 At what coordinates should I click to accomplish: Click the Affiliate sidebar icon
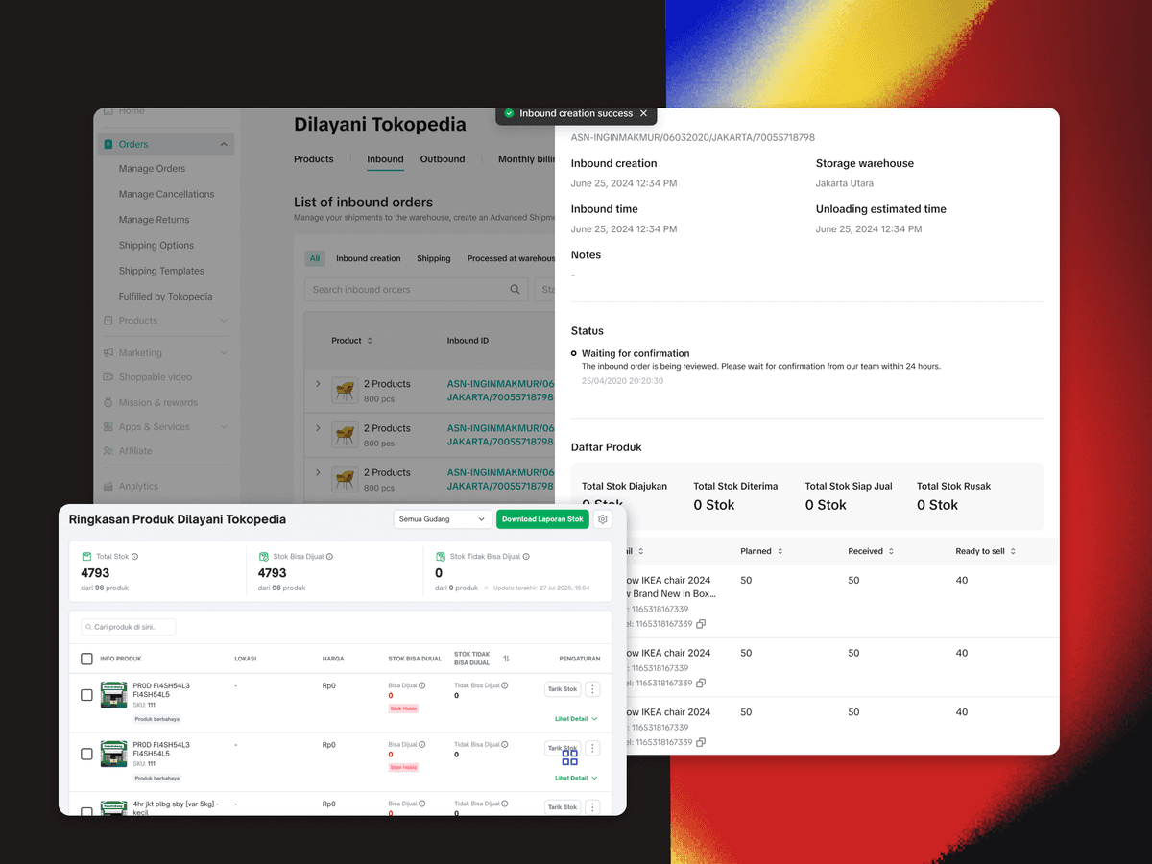click(x=108, y=451)
